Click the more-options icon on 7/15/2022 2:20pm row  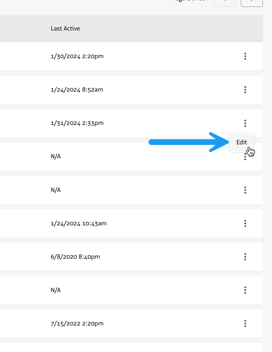click(245, 323)
